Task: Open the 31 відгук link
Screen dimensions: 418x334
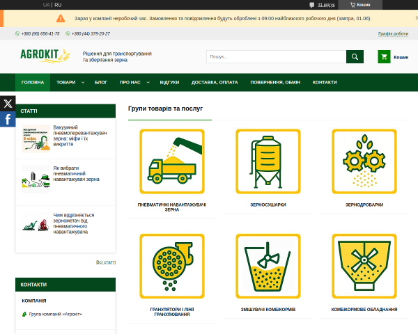Action: (x=326, y=5)
